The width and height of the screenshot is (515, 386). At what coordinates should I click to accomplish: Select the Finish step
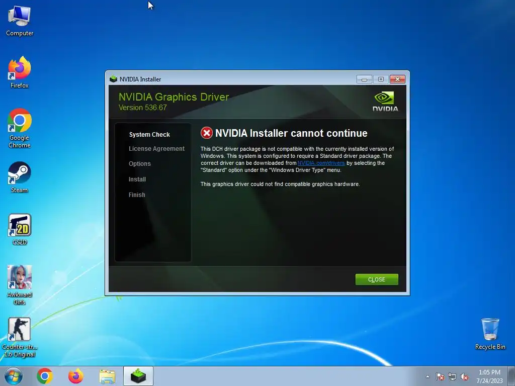(x=137, y=195)
